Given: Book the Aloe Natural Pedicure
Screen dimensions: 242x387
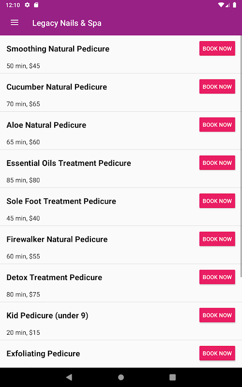Looking at the screenshot, I should pyautogui.click(x=217, y=125).
